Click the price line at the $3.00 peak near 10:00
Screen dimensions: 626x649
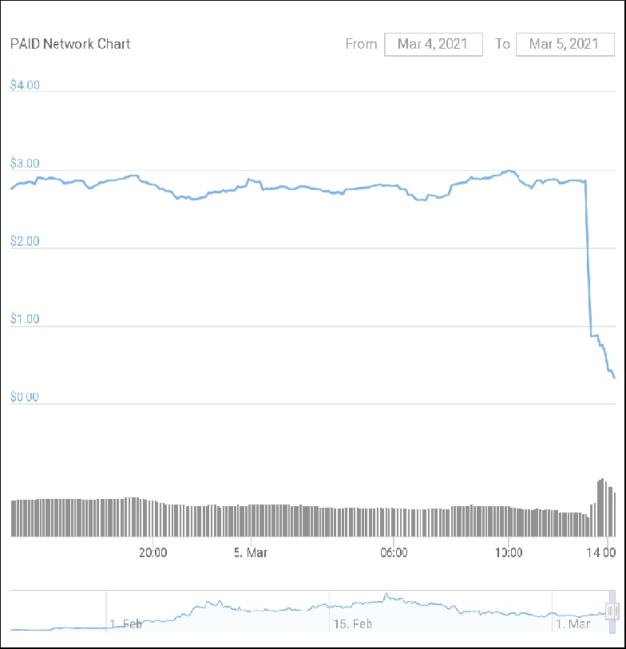tap(509, 171)
